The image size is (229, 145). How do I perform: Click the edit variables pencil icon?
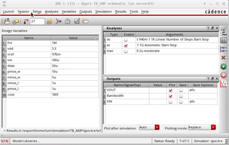[77, 21]
